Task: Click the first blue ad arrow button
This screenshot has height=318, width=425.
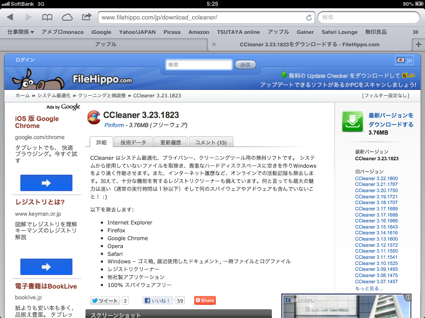Action: pyautogui.click(x=46, y=183)
